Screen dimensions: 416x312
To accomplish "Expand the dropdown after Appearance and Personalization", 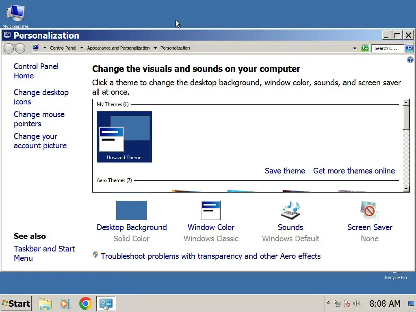I will (155, 48).
